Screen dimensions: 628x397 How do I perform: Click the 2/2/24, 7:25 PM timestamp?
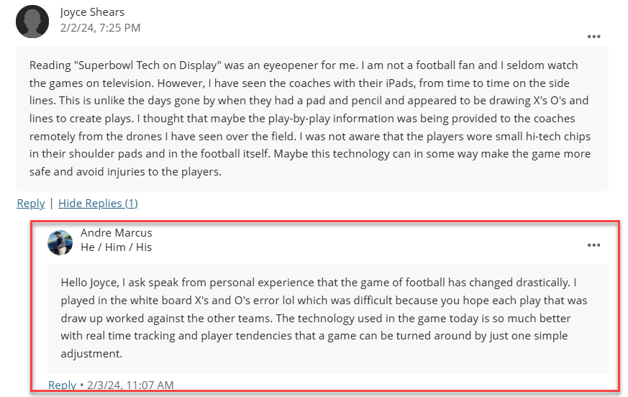pyautogui.click(x=101, y=27)
